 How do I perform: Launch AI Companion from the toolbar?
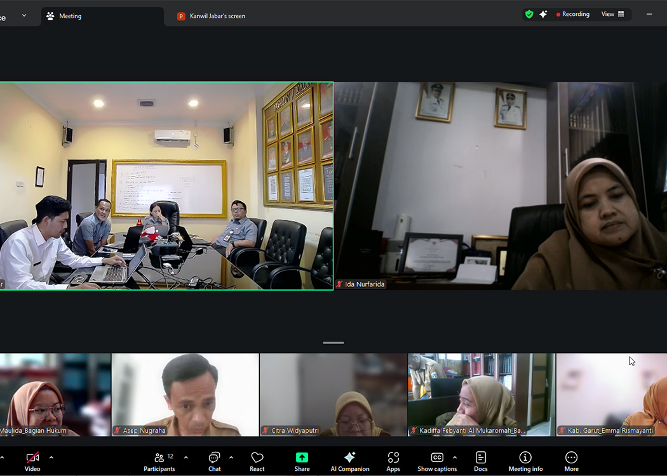349,461
